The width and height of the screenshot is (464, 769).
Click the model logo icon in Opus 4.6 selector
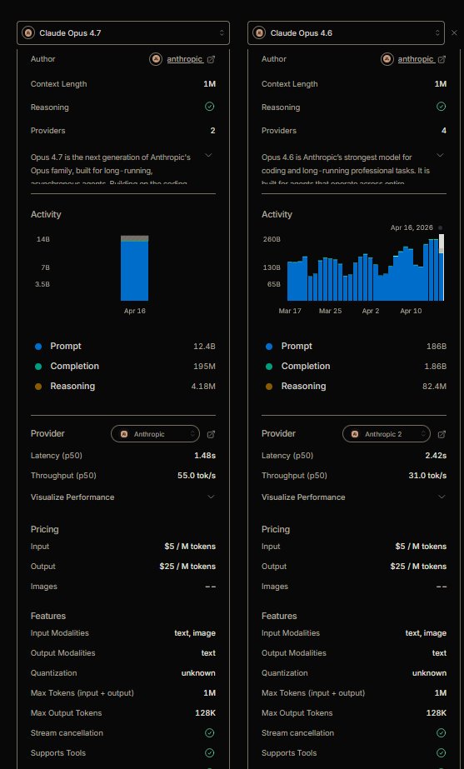coord(259,32)
